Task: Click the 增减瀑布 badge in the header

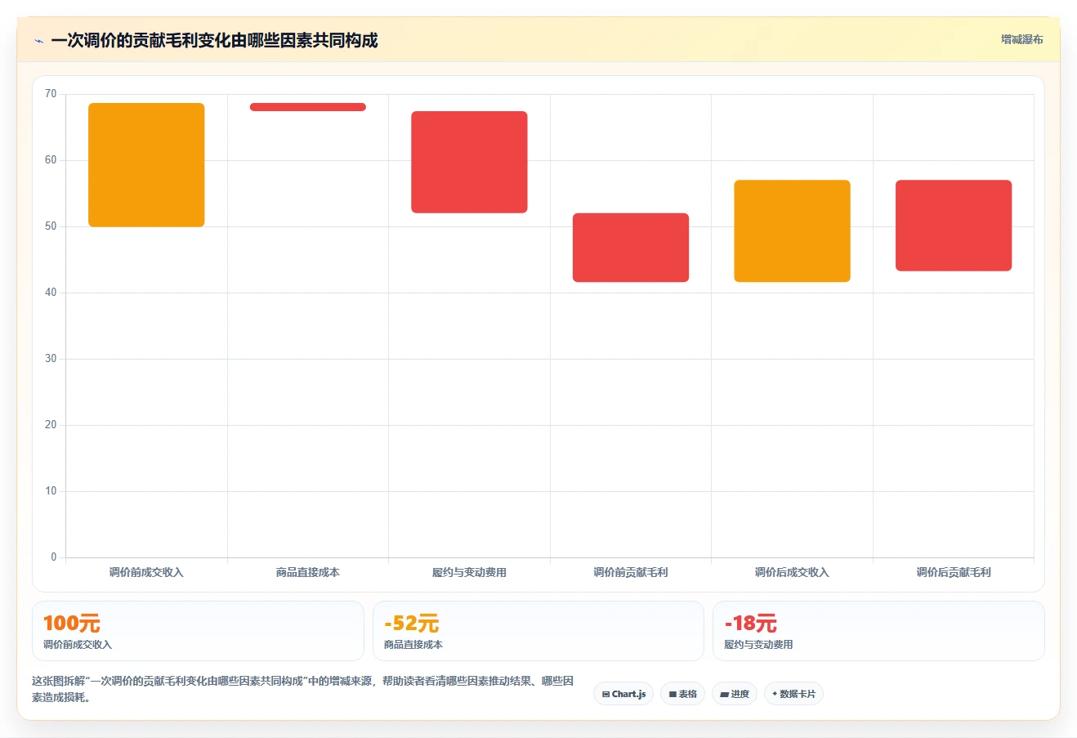Action: click(x=1021, y=39)
